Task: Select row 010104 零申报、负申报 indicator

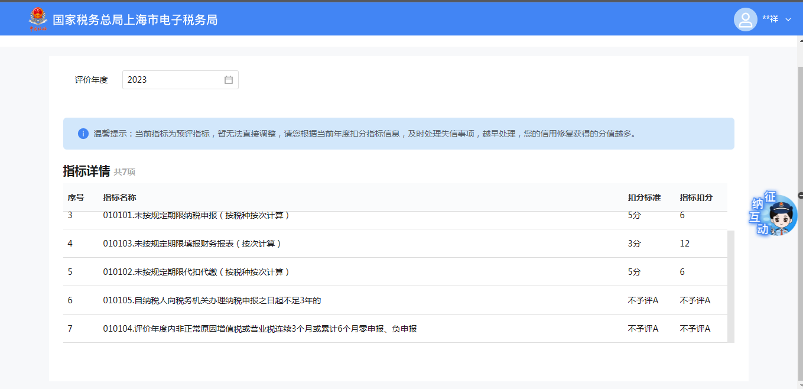Action: [x=260, y=329]
